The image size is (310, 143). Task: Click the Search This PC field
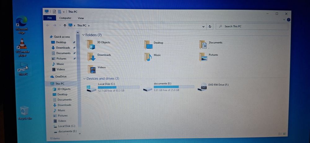[252, 26]
